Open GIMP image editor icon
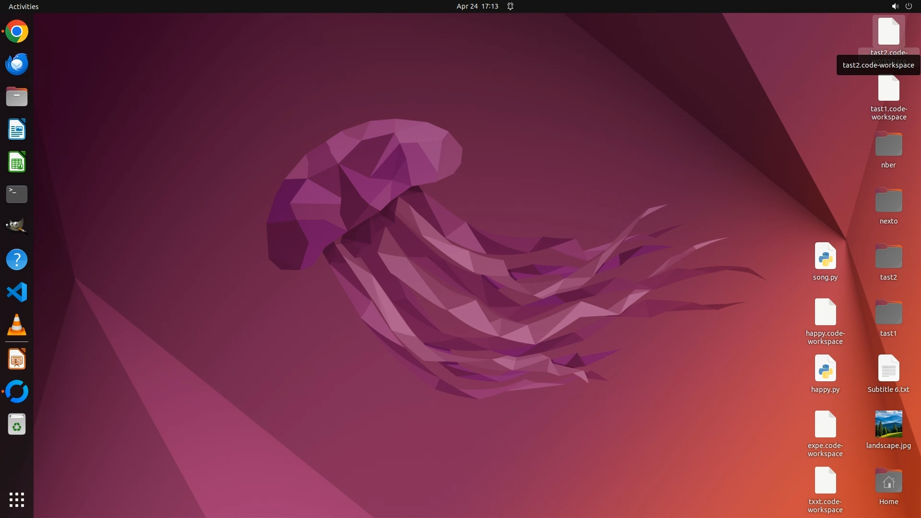Image resolution: width=921 pixels, height=518 pixels. [17, 226]
